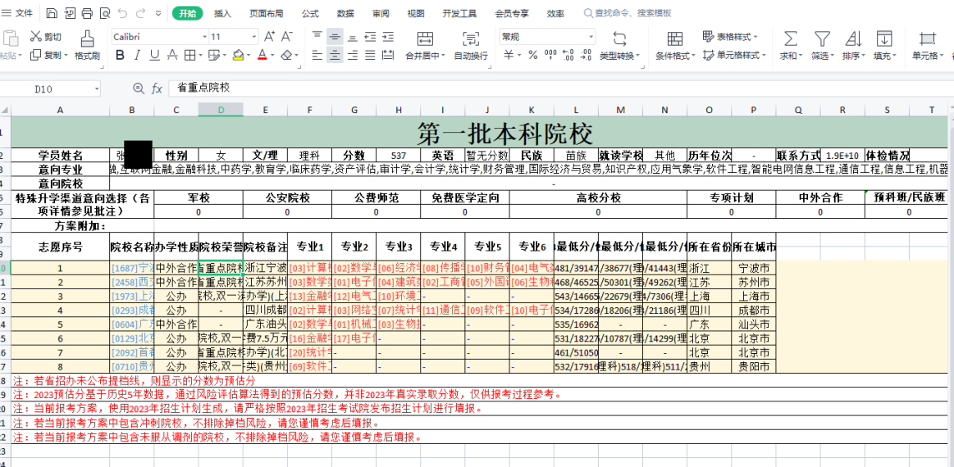The height and width of the screenshot is (467, 954).
Task: Open the number format 常规 dropdown
Action: (590, 37)
